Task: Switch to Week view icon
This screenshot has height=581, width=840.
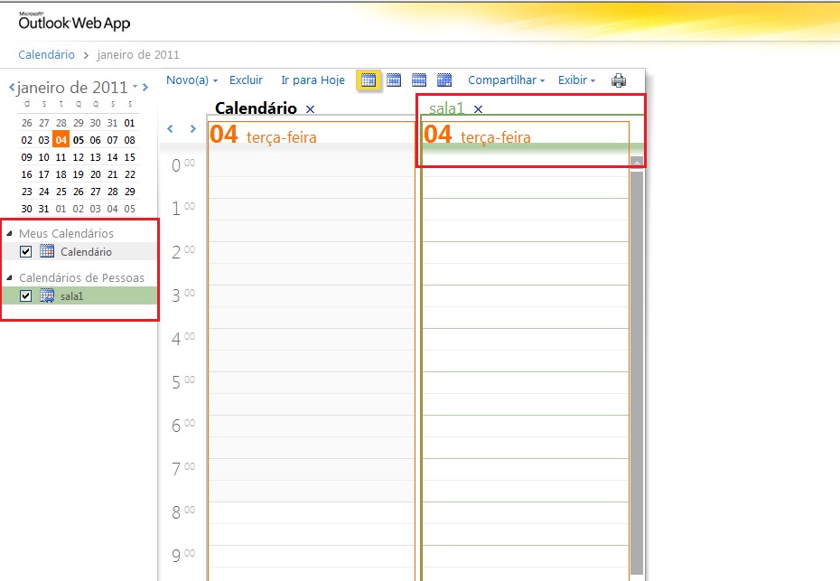Action: (419, 80)
